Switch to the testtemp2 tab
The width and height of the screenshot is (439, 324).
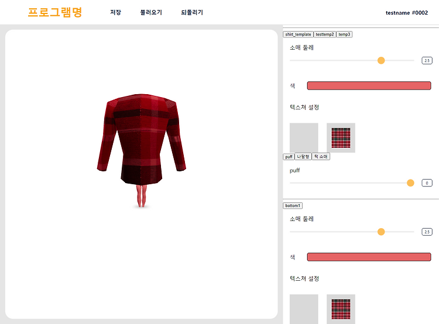click(x=324, y=35)
